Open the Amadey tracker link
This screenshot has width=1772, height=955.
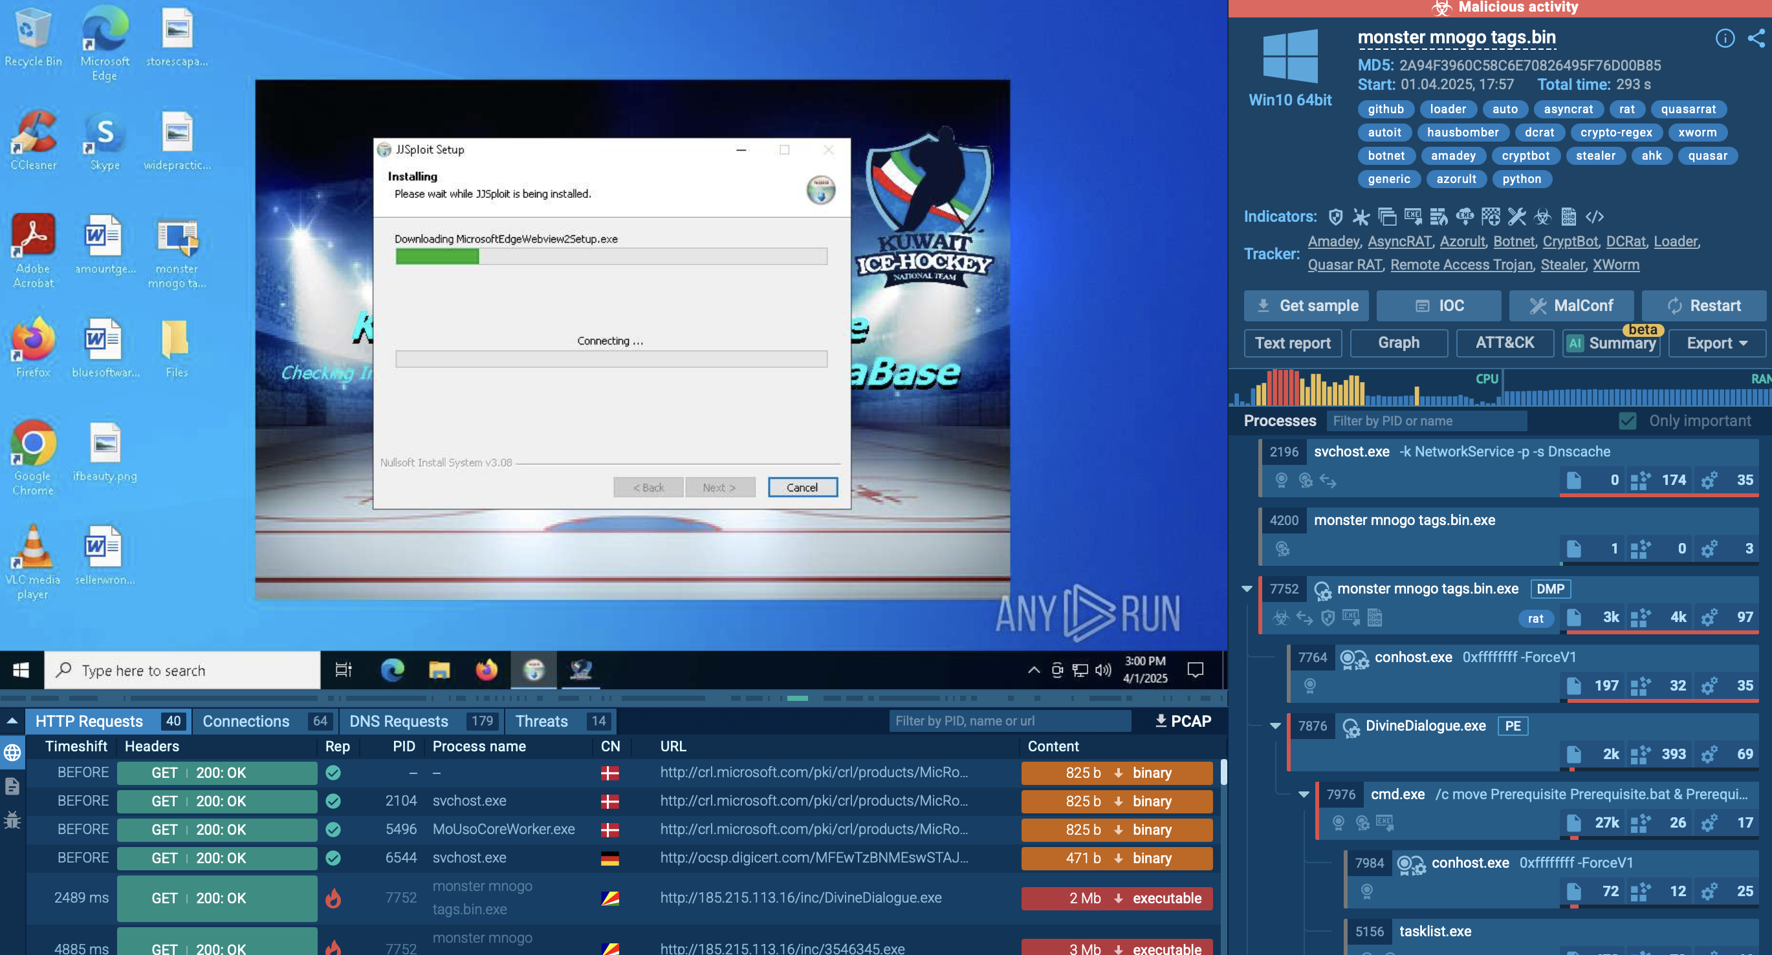pyautogui.click(x=1333, y=241)
